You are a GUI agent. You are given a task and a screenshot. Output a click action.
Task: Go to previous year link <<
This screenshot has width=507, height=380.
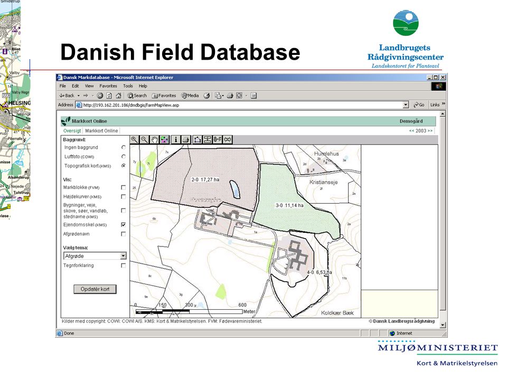point(411,131)
